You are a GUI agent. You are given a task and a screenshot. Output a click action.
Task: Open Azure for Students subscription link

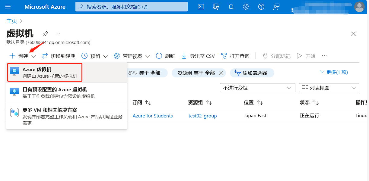point(153,116)
